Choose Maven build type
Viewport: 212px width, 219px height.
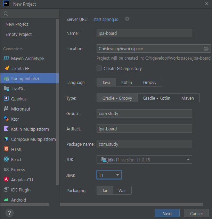click(x=188, y=98)
